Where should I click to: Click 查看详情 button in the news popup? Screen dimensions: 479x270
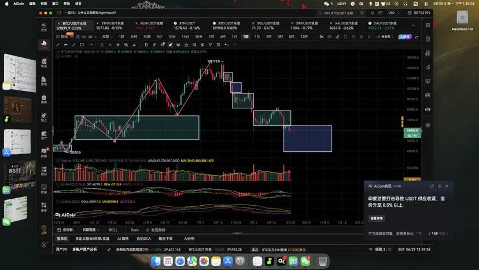coord(377,218)
